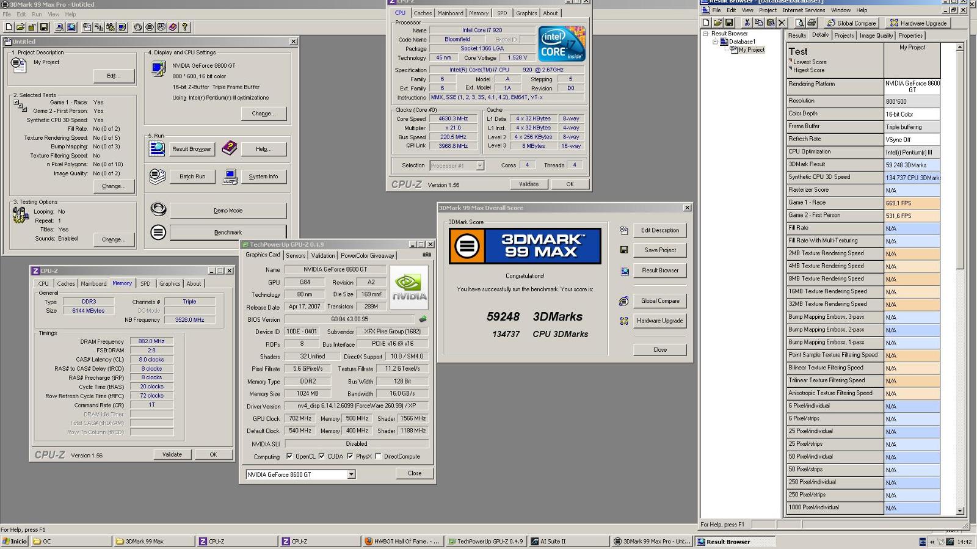Click the Copy icon in Result Browser toolbar
The width and height of the screenshot is (977, 549).
coord(759,23)
